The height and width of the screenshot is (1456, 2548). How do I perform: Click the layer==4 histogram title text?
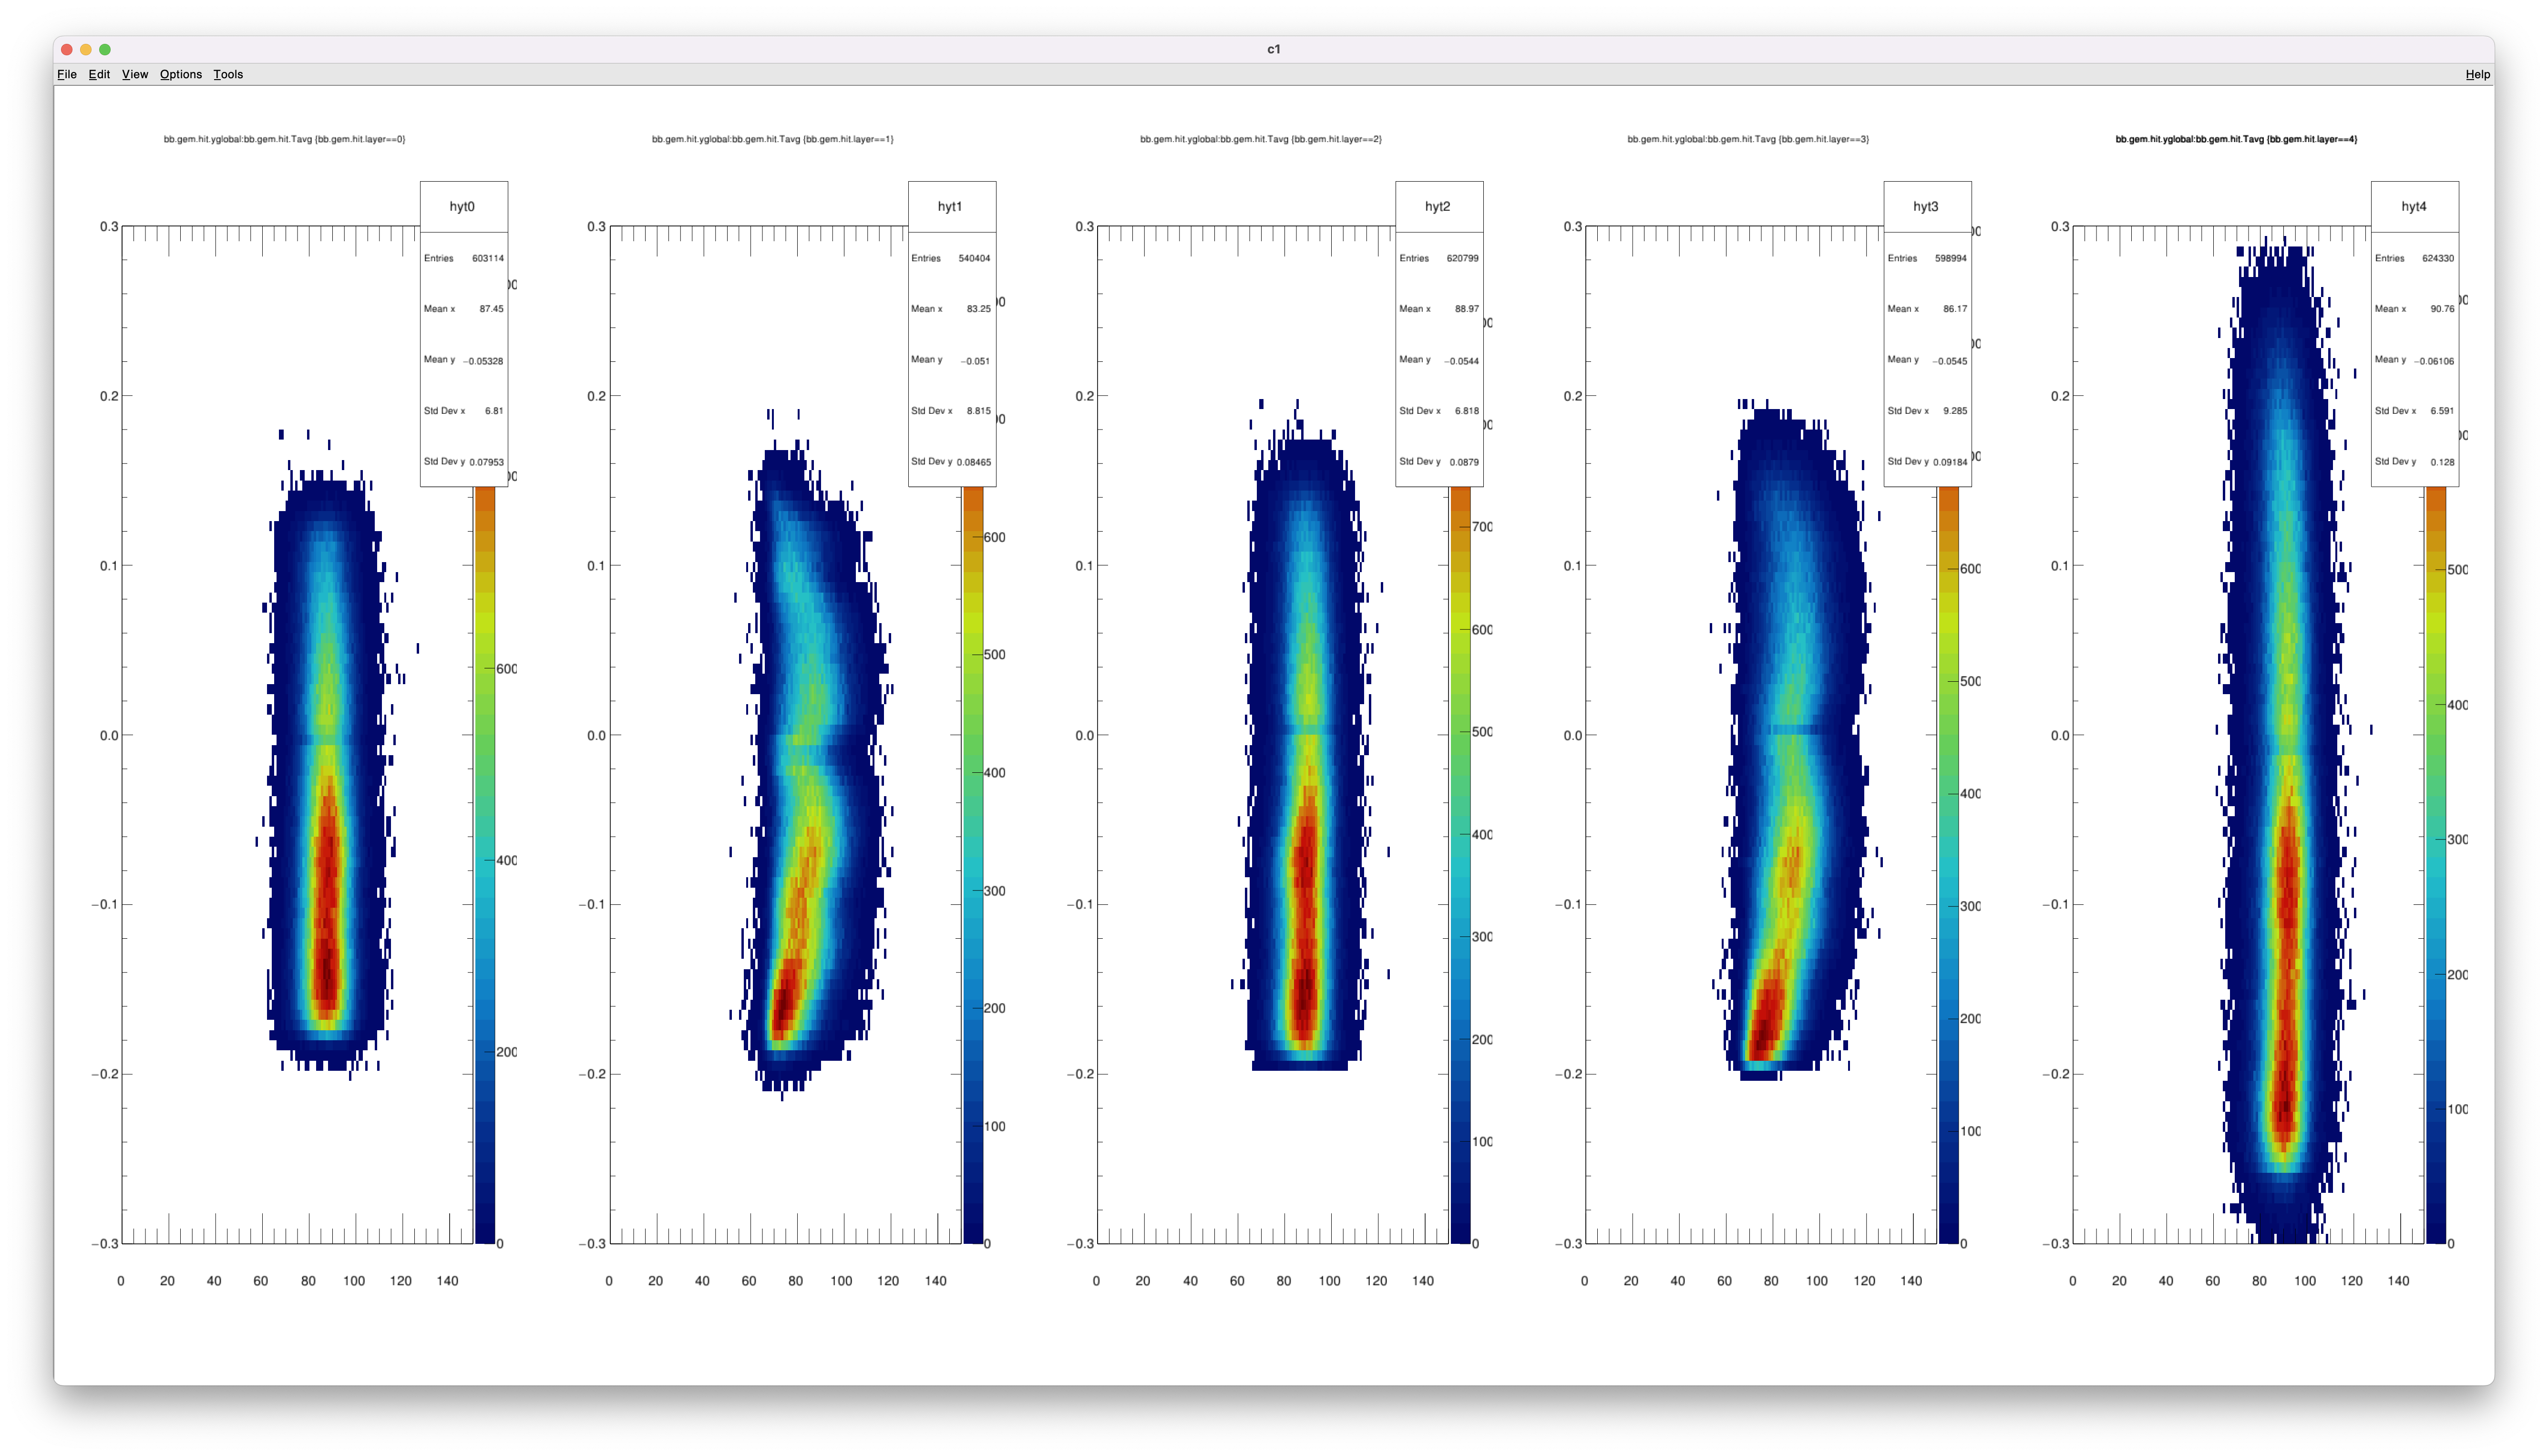tap(2236, 139)
